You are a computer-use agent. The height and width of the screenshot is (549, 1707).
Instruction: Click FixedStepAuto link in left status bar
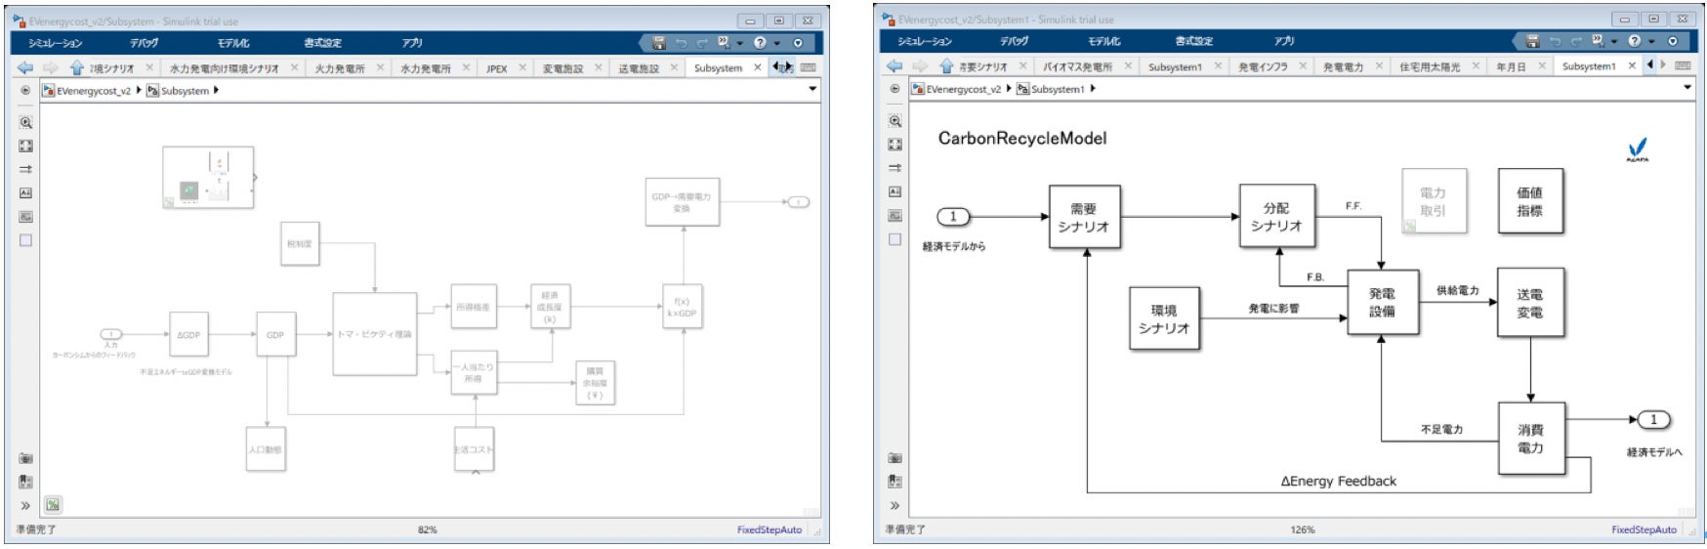point(770,529)
